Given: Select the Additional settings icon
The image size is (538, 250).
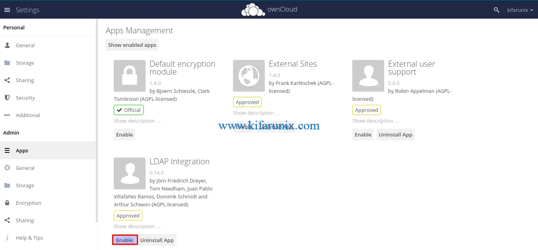Looking at the screenshot, I should pyautogui.click(x=7, y=115).
